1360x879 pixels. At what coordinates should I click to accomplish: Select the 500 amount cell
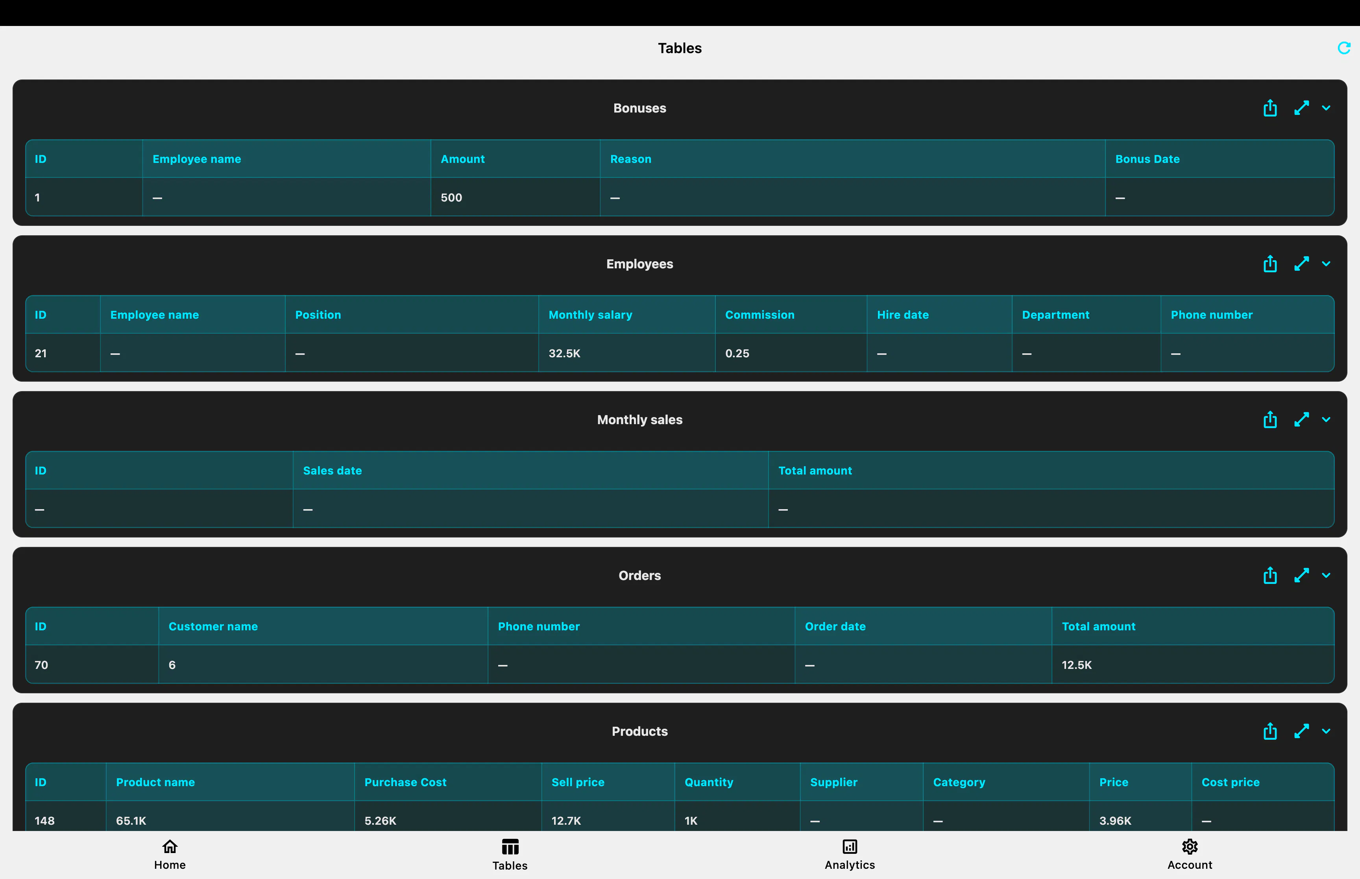[516, 198]
